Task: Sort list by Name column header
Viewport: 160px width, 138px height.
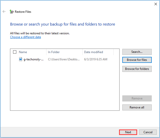Action: 23,52
